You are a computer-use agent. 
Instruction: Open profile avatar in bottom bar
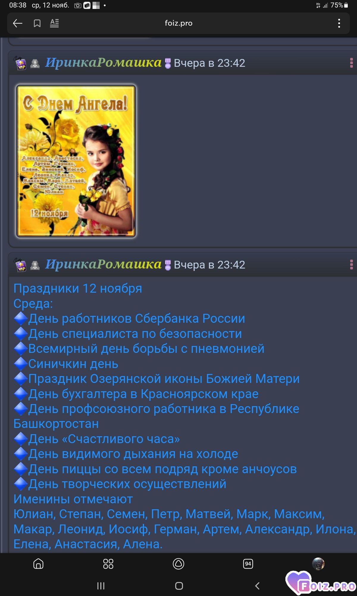(318, 564)
